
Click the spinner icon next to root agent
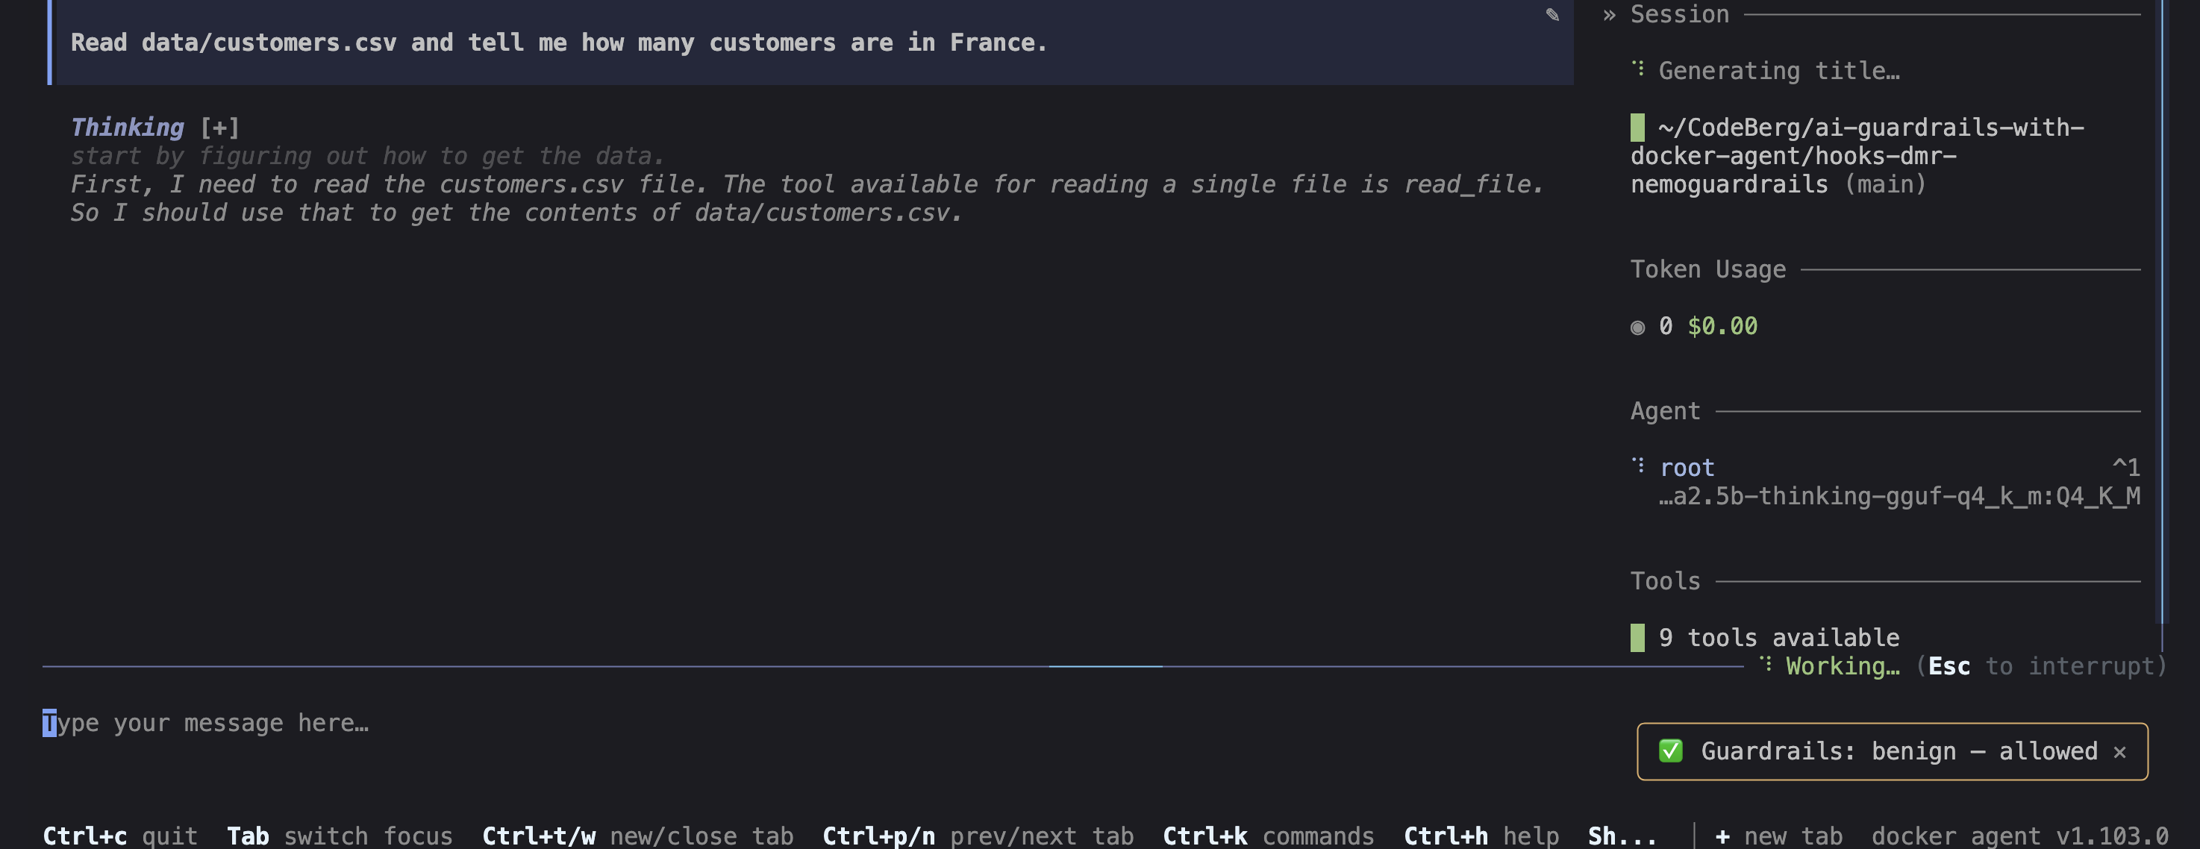[1637, 465]
